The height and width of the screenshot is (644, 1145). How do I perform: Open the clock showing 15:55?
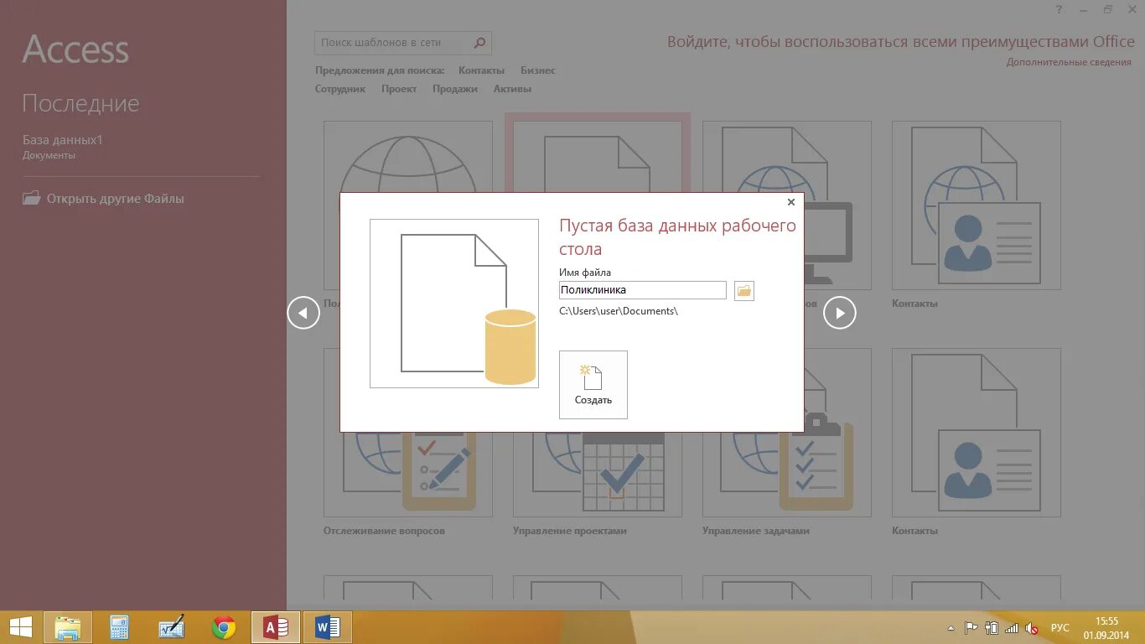[1107, 627]
